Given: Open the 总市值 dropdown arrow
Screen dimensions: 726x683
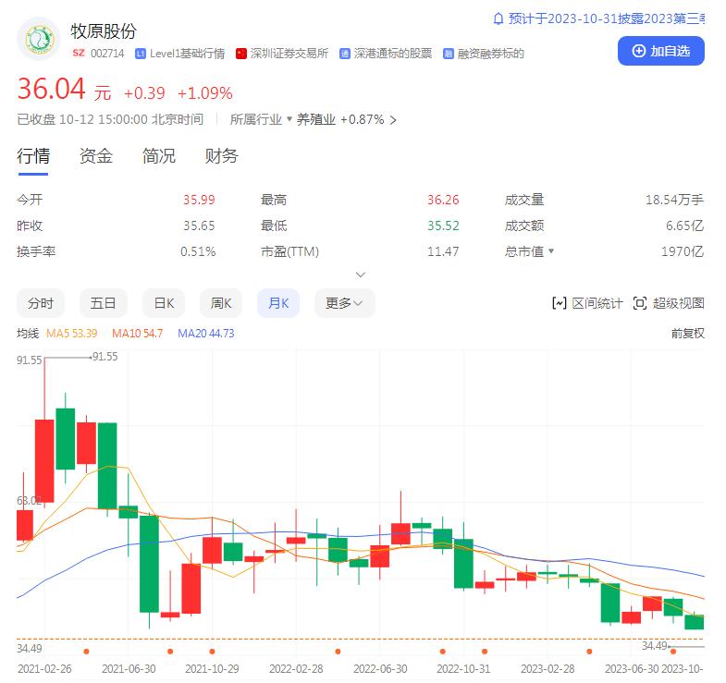Looking at the screenshot, I should tap(552, 251).
